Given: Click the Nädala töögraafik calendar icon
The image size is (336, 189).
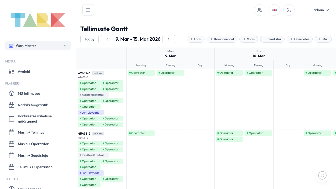Looking at the screenshot, I should (12, 105).
